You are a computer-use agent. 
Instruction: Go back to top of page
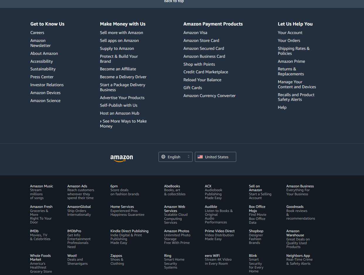174,1
